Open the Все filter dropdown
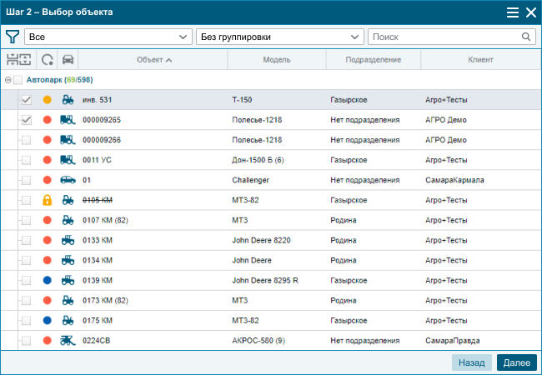542x375 pixels. point(108,37)
